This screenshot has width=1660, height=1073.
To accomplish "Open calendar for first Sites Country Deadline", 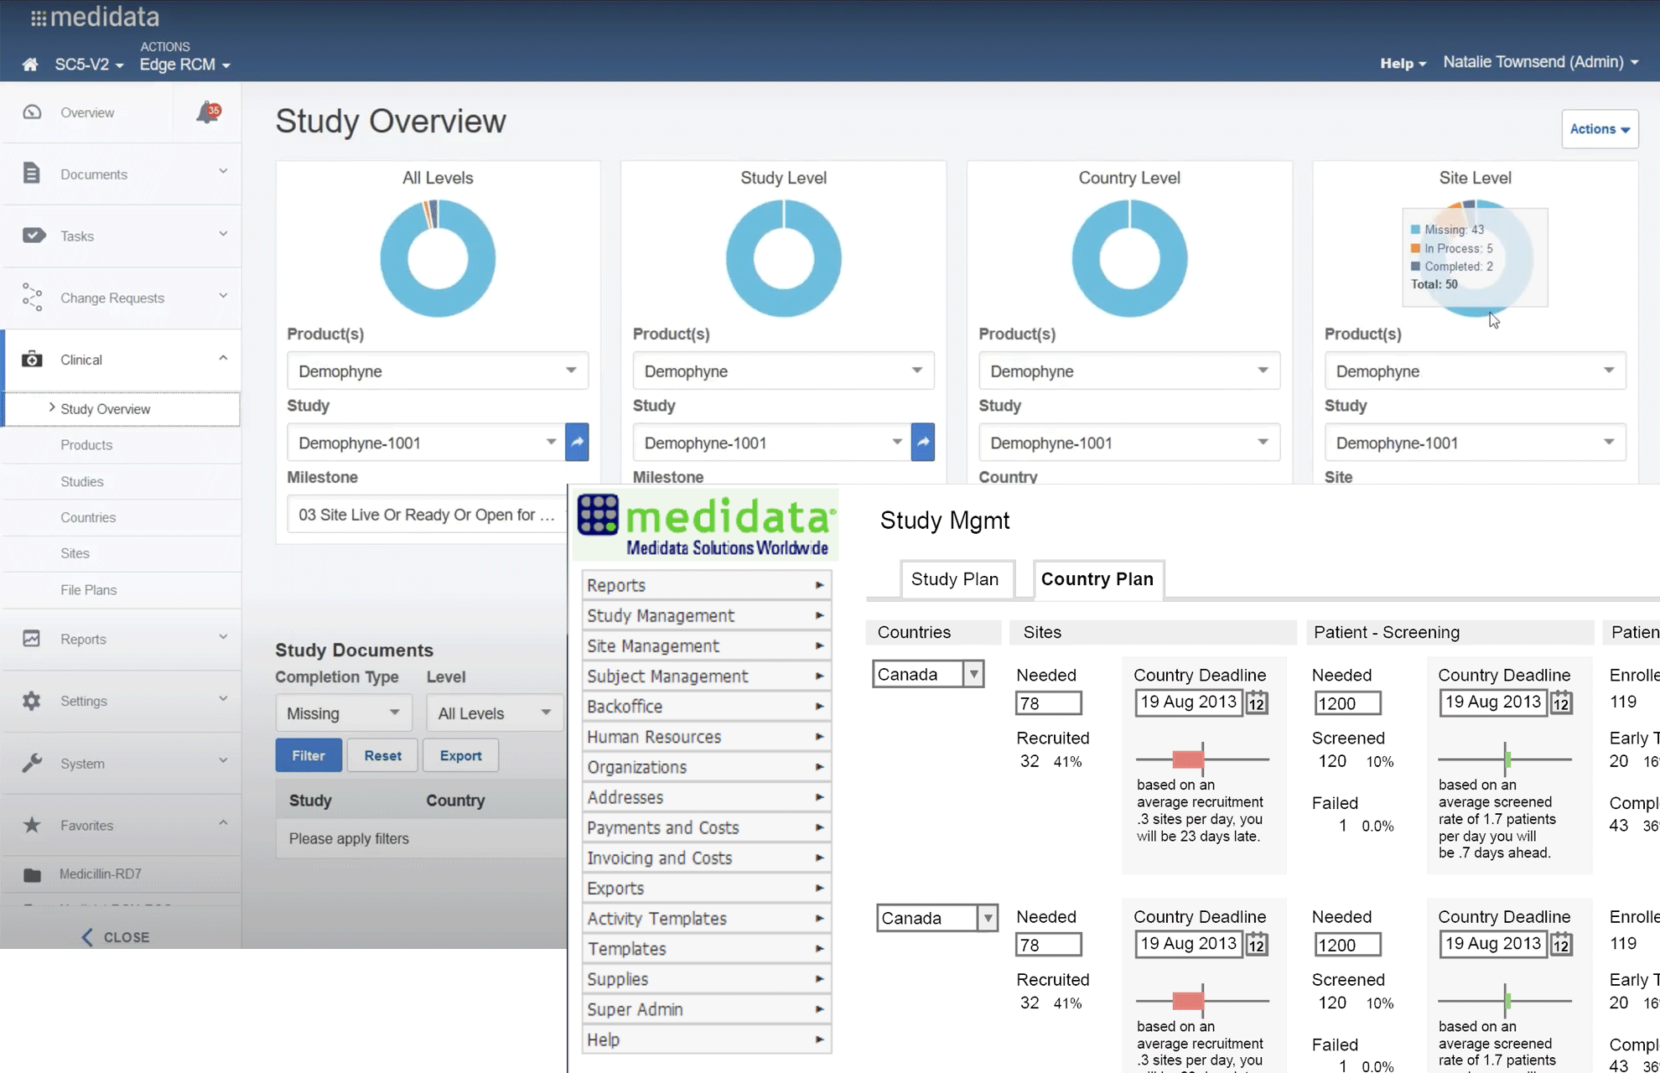I will (x=1257, y=702).
